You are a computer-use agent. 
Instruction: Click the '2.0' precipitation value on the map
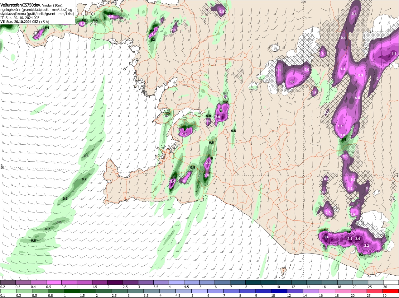pyautogui.click(x=209, y=163)
